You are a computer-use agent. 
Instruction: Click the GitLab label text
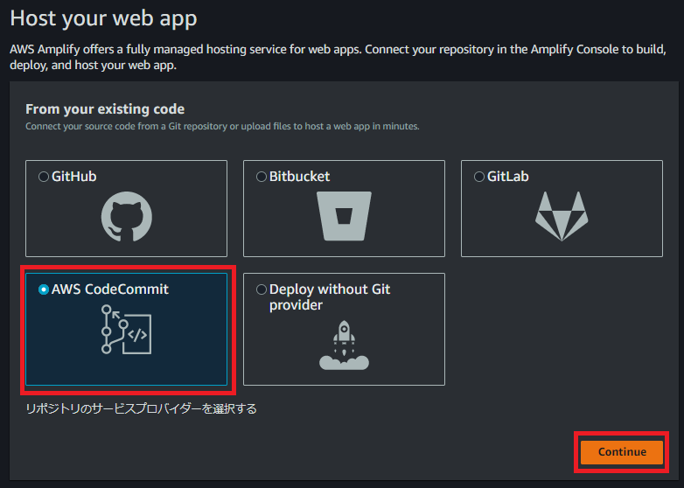tap(508, 177)
